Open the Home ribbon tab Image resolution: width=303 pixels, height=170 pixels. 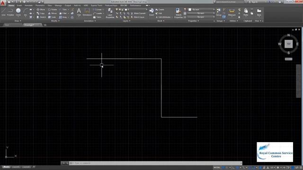click(x=11, y=6)
